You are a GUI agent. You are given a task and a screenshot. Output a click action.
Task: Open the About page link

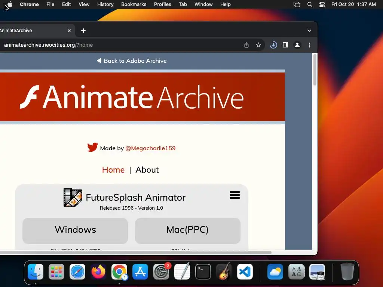click(147, 170)
